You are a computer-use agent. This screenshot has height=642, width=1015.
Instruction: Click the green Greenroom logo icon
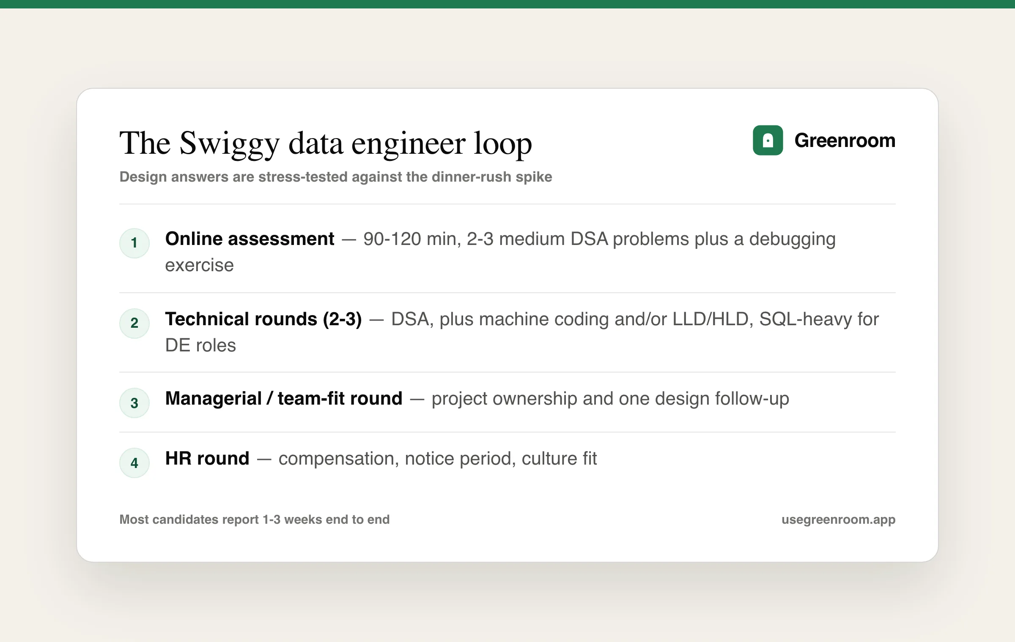(x=768, y=140)
